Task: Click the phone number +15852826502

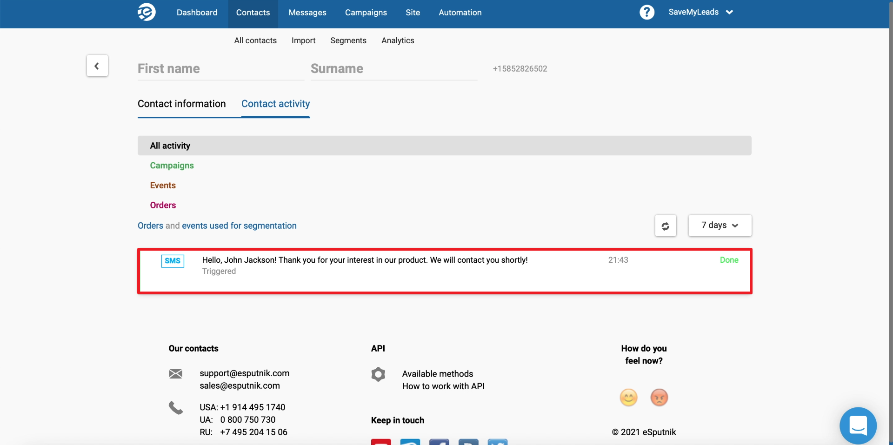Action: coord(520,69)
